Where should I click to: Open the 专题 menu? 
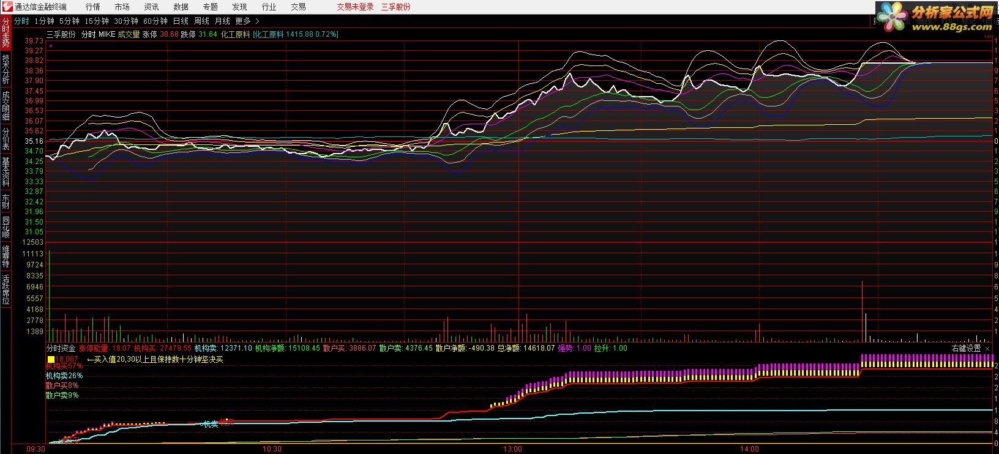210,7
